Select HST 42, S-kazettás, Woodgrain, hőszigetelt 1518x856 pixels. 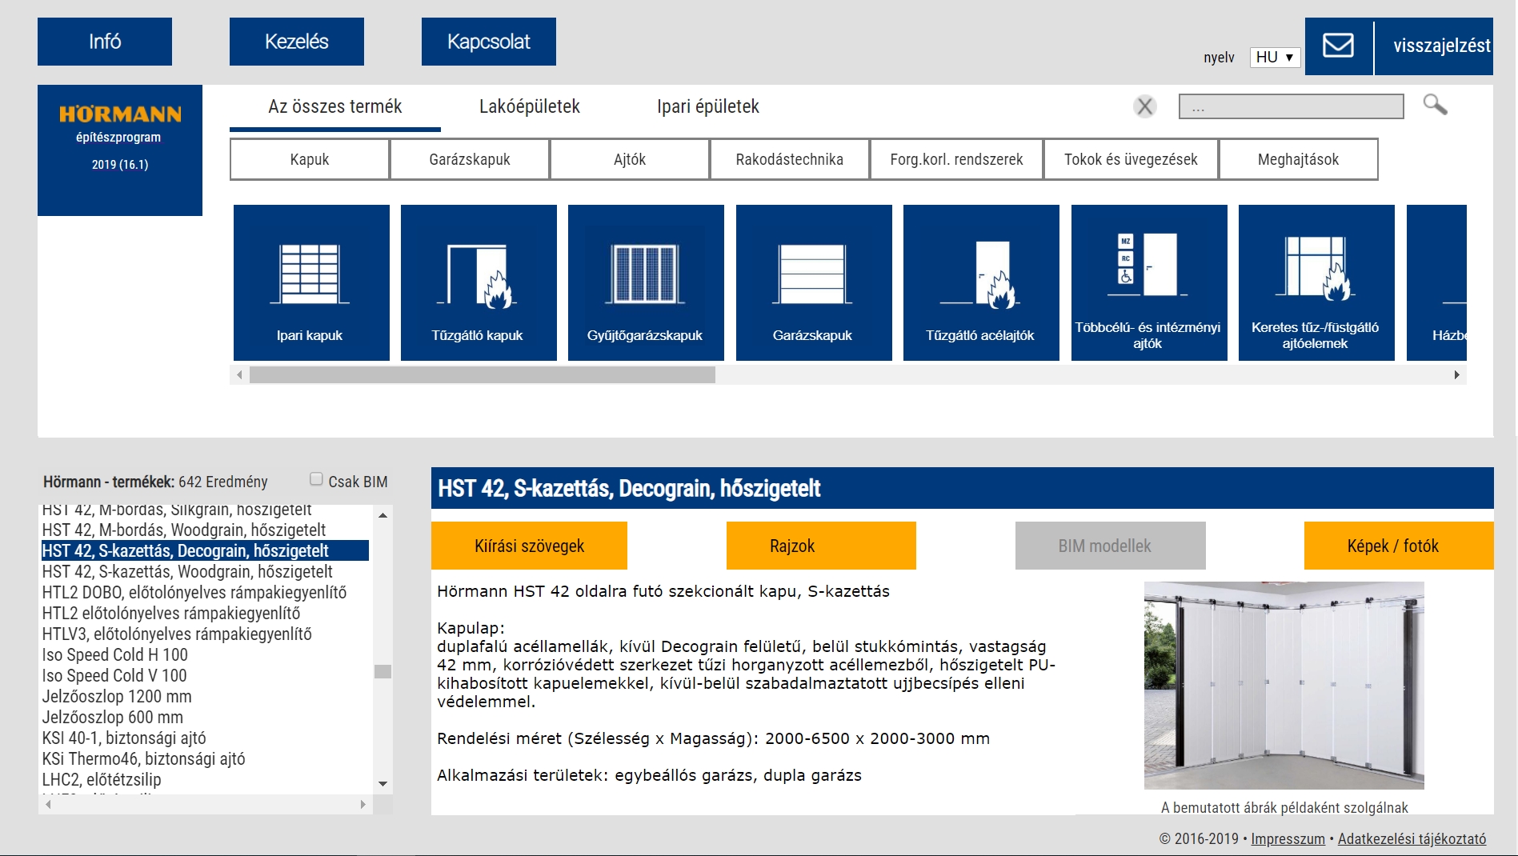tap(187, 571)
